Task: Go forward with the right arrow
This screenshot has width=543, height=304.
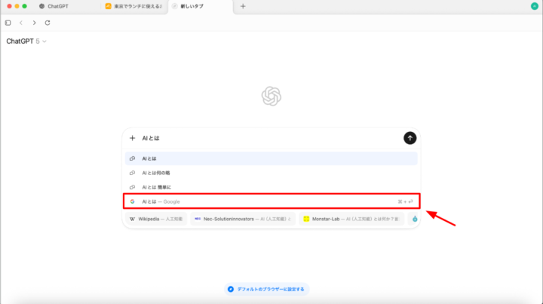Action: 34,23
